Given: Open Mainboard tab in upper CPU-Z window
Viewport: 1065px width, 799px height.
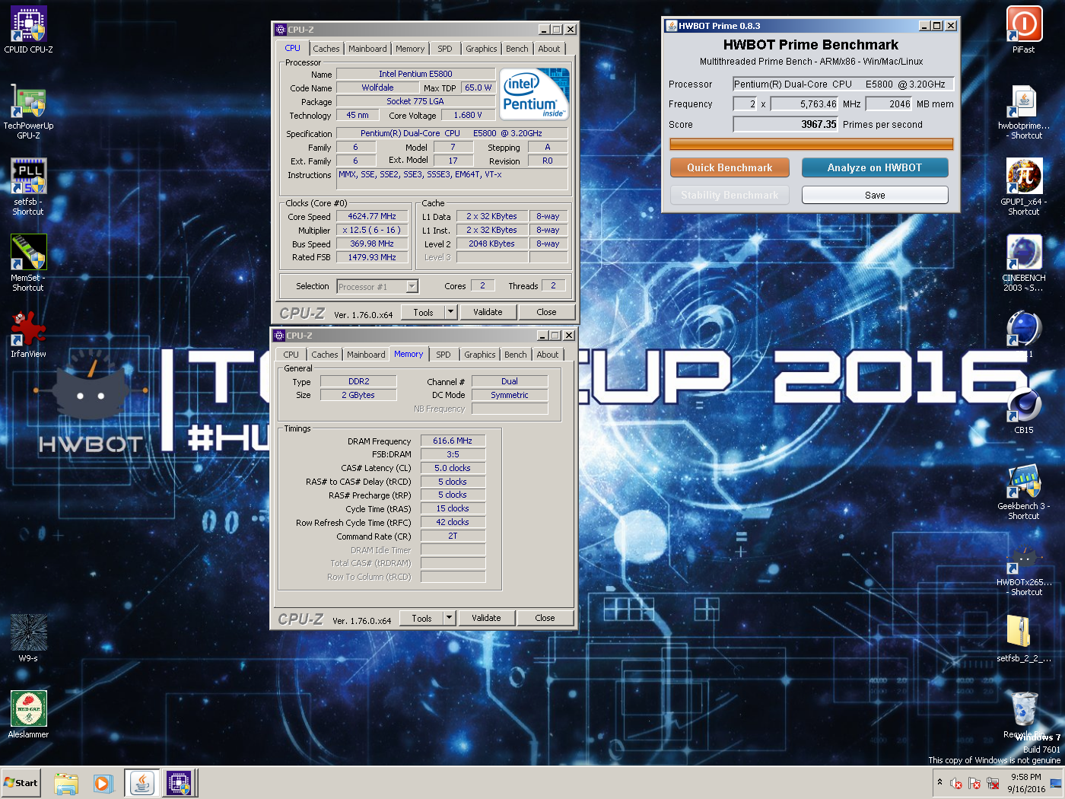Looking at the screenshot, I should (367, 49).
